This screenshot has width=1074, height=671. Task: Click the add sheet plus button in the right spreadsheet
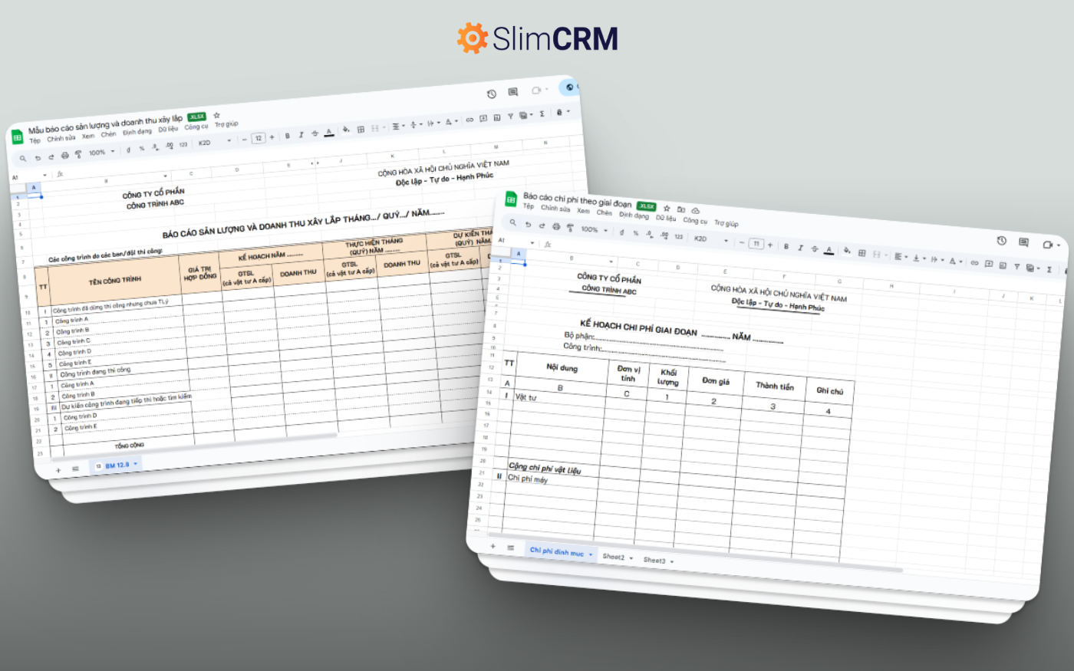(493, 547)
